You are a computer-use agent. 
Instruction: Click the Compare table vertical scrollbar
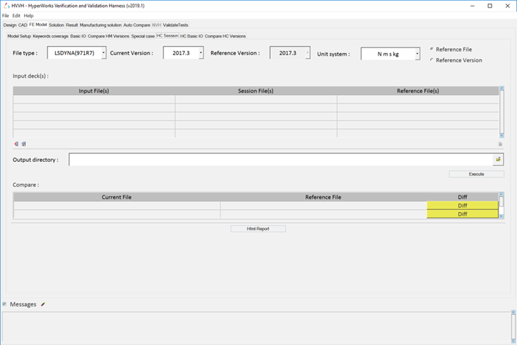(x=501, y=206)
